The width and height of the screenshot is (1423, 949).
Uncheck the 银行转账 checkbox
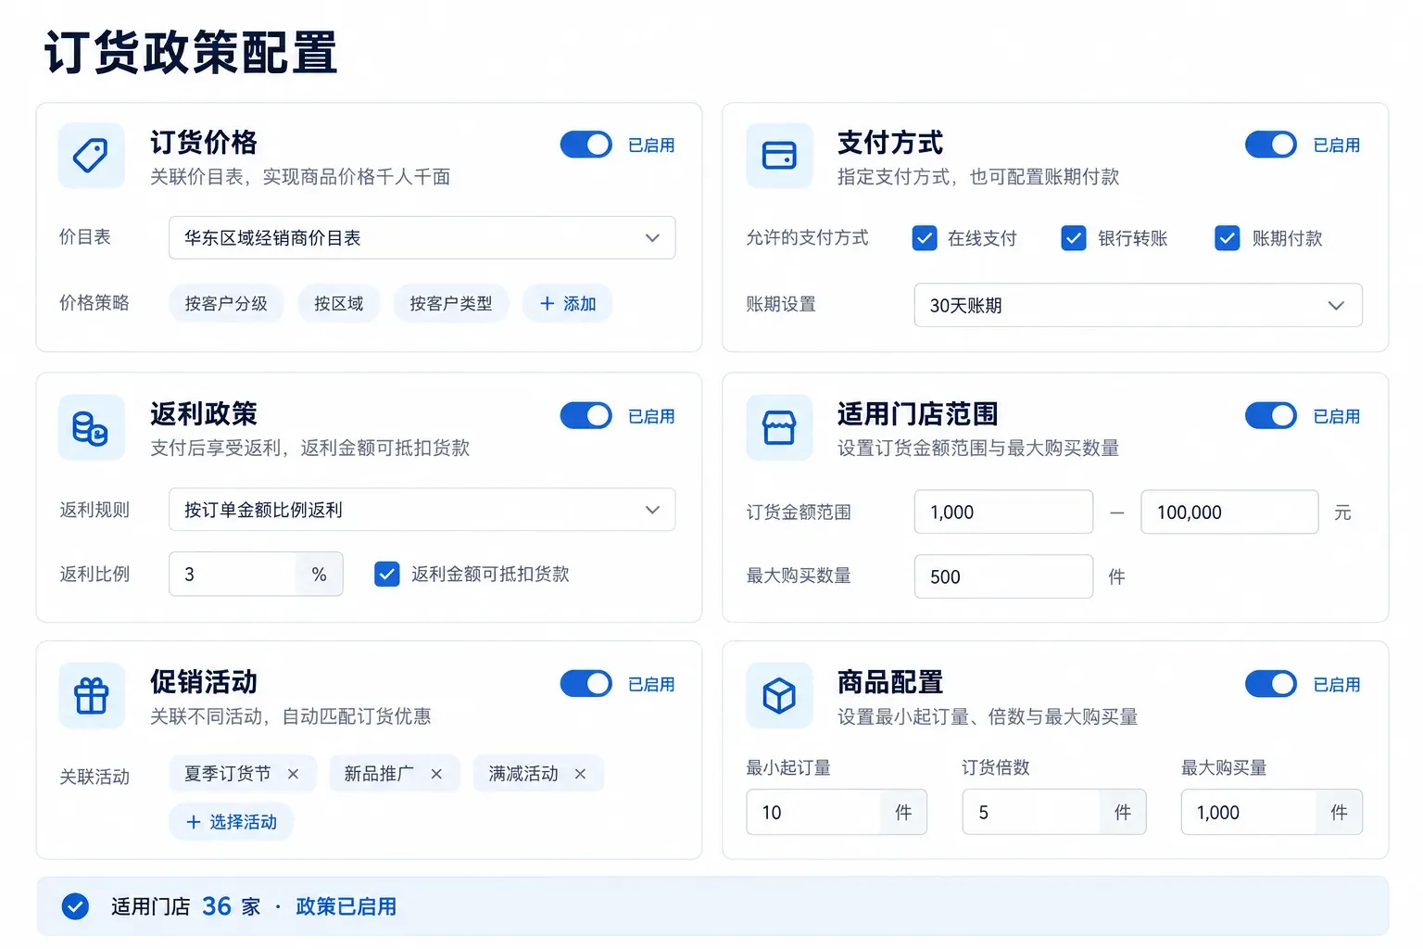pyautogui.click(x=1074, y=238)
